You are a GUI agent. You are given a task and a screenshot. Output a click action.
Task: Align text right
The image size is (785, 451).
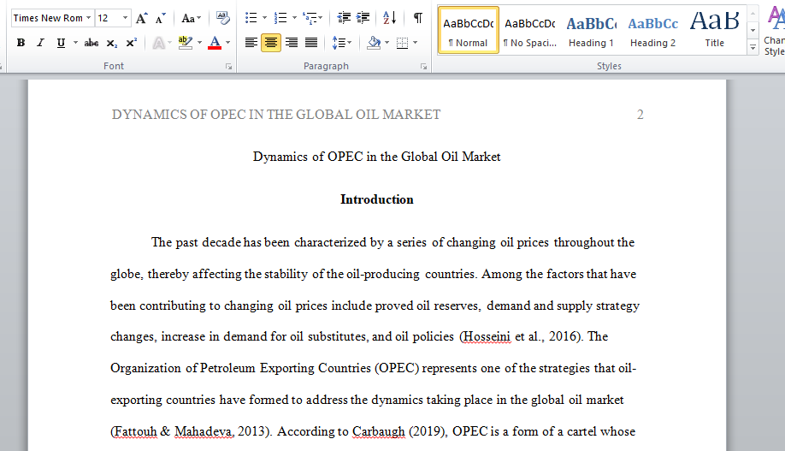pos(292,43)
